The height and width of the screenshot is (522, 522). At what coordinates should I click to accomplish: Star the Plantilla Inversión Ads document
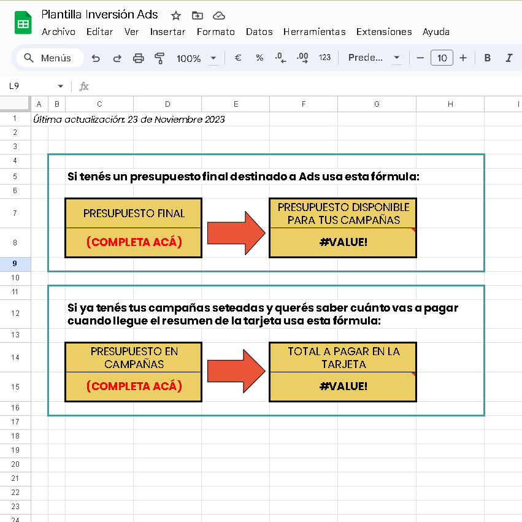[176, 16]
